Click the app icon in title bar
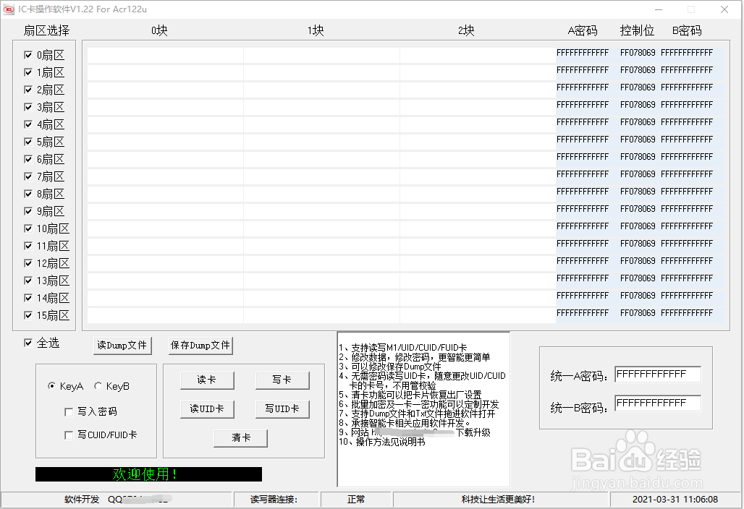Screen dimensions: 744x509 [x=8, y=9]
